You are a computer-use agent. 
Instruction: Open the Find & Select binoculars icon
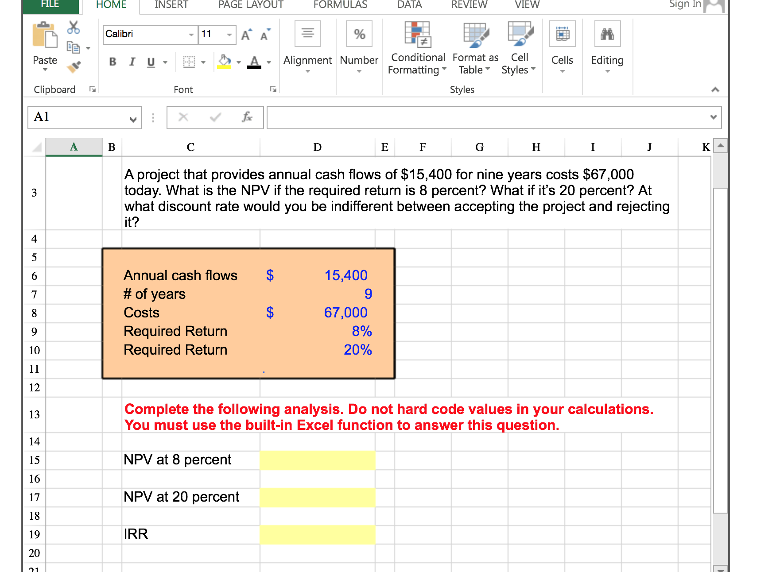pos(607,33)
